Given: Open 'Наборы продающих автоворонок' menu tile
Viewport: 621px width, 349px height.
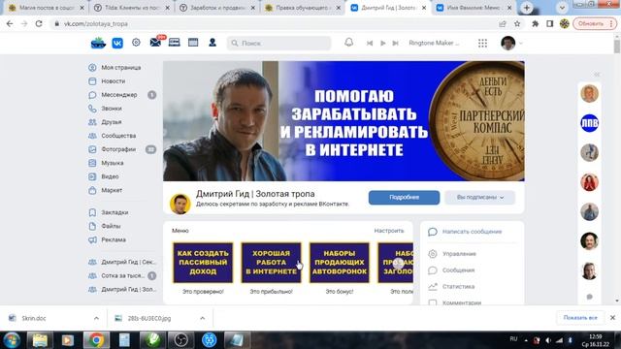Looking at the screenshot, I should click(340, 263).
